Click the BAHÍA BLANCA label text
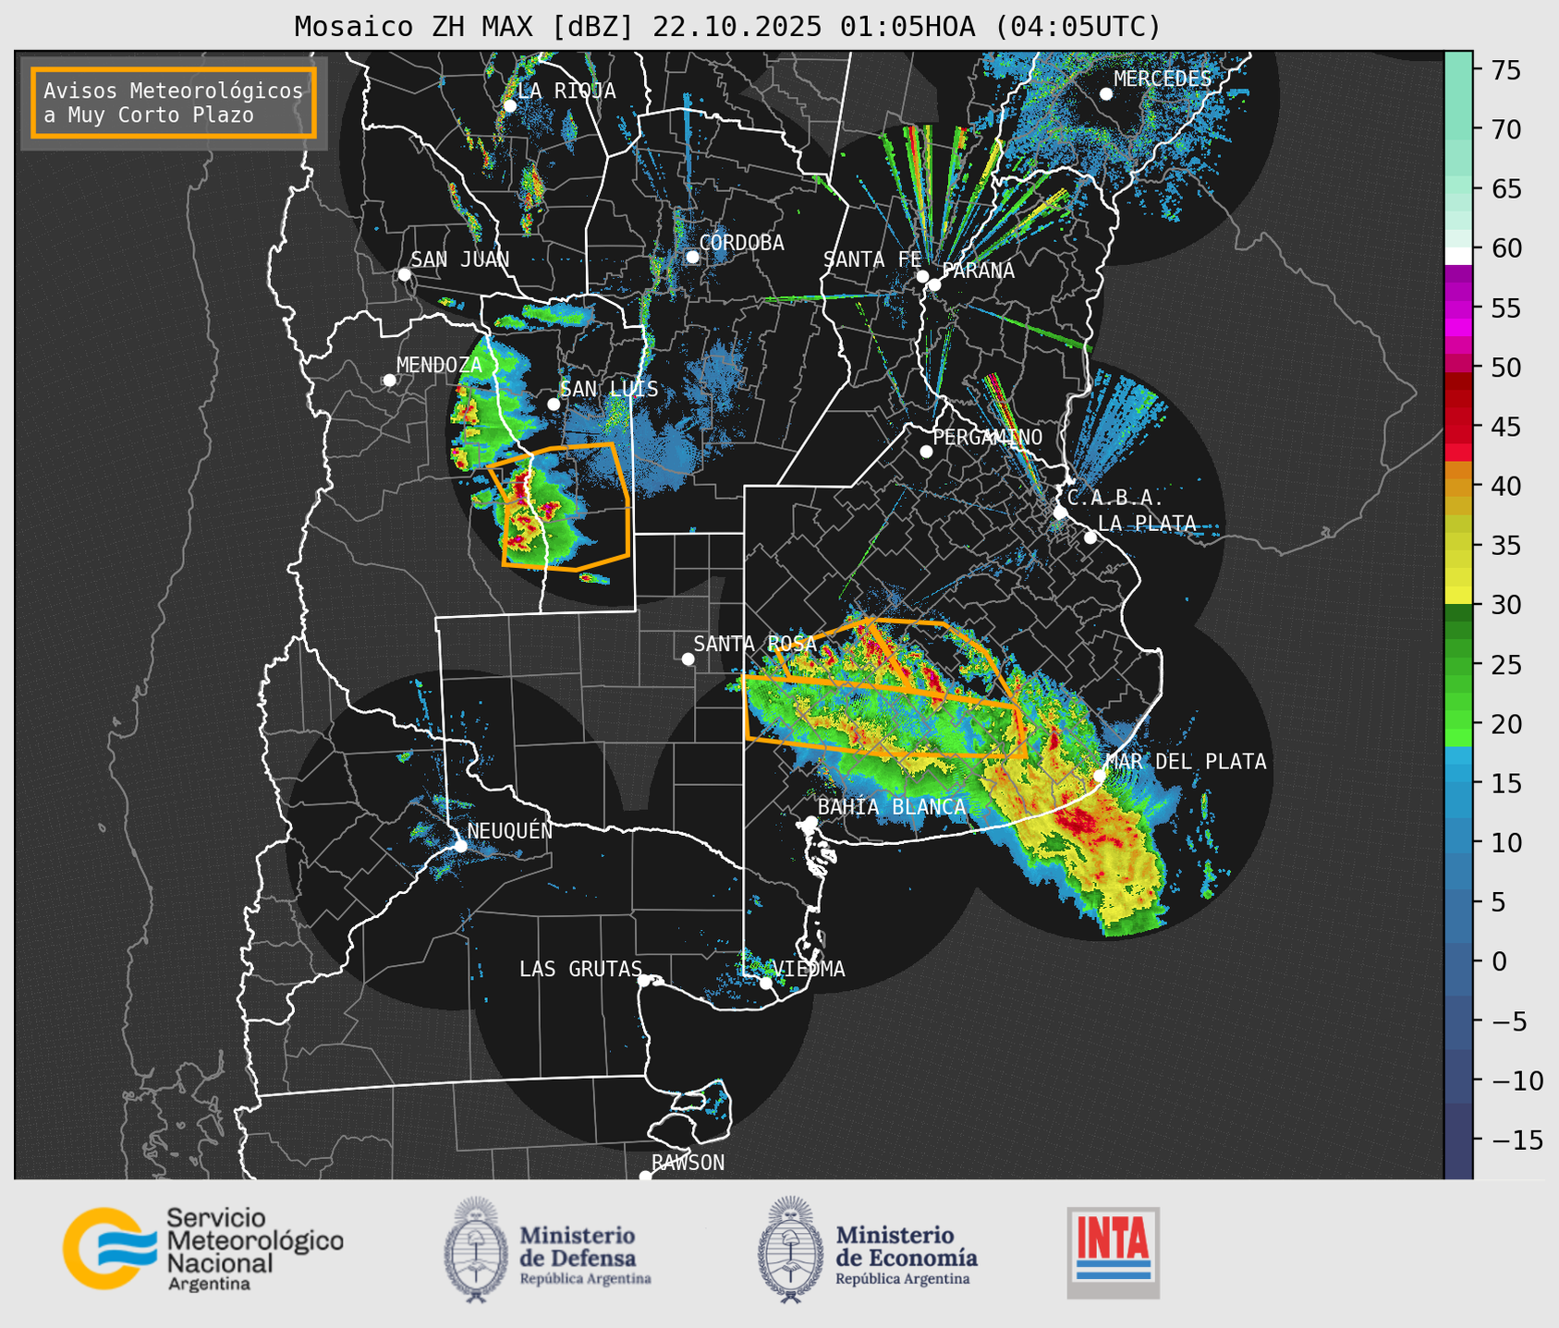1559x1328 pixels. [x=892, y=807]
